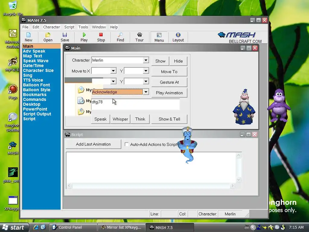Switch to Mirror list XPKeygen taskbar button

click(121, 227)
